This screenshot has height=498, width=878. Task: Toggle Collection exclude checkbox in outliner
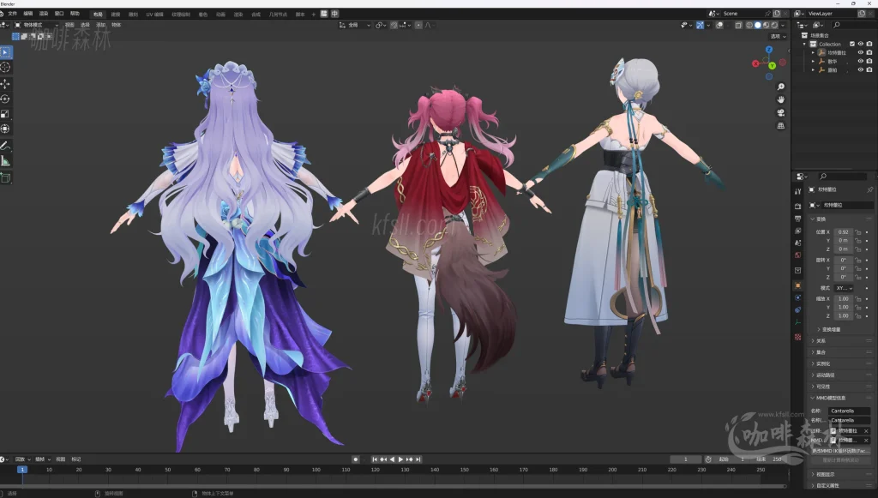852,44
